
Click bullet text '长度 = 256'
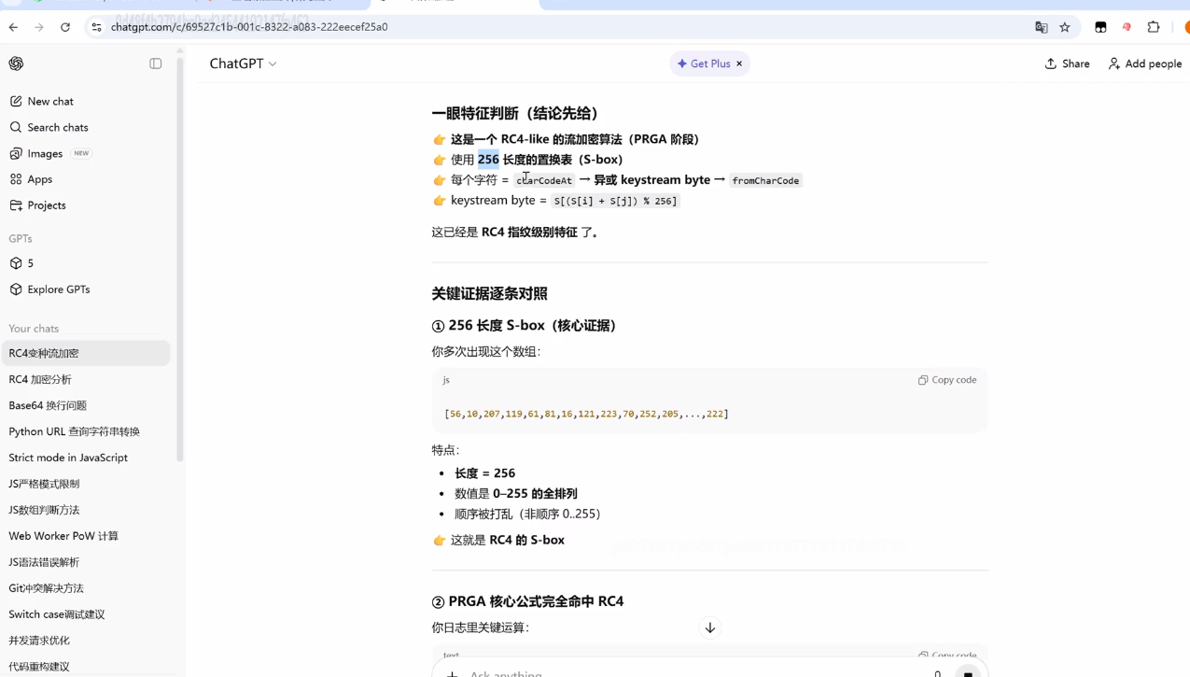click(x=485, y=473)
